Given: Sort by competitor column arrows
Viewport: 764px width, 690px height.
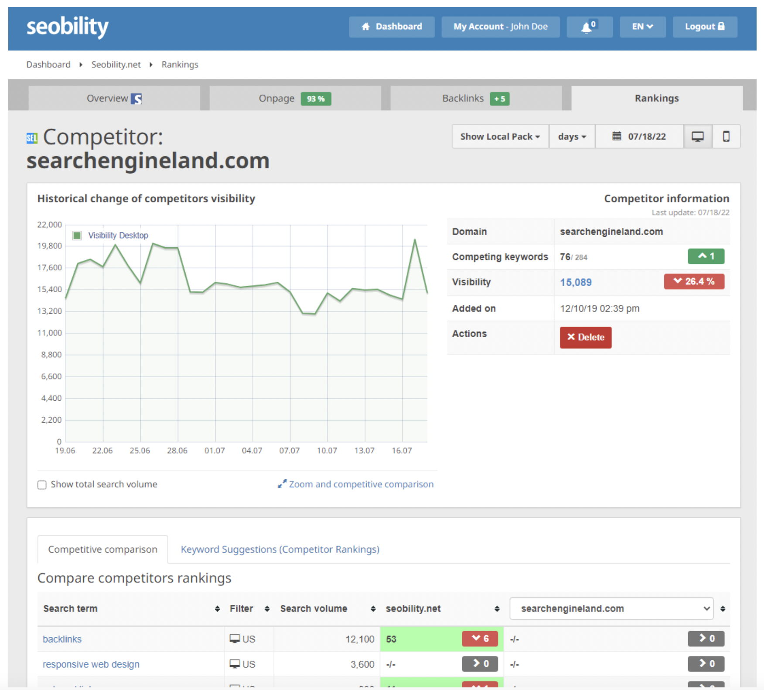Looking at the screenshot, I should 723,609.
